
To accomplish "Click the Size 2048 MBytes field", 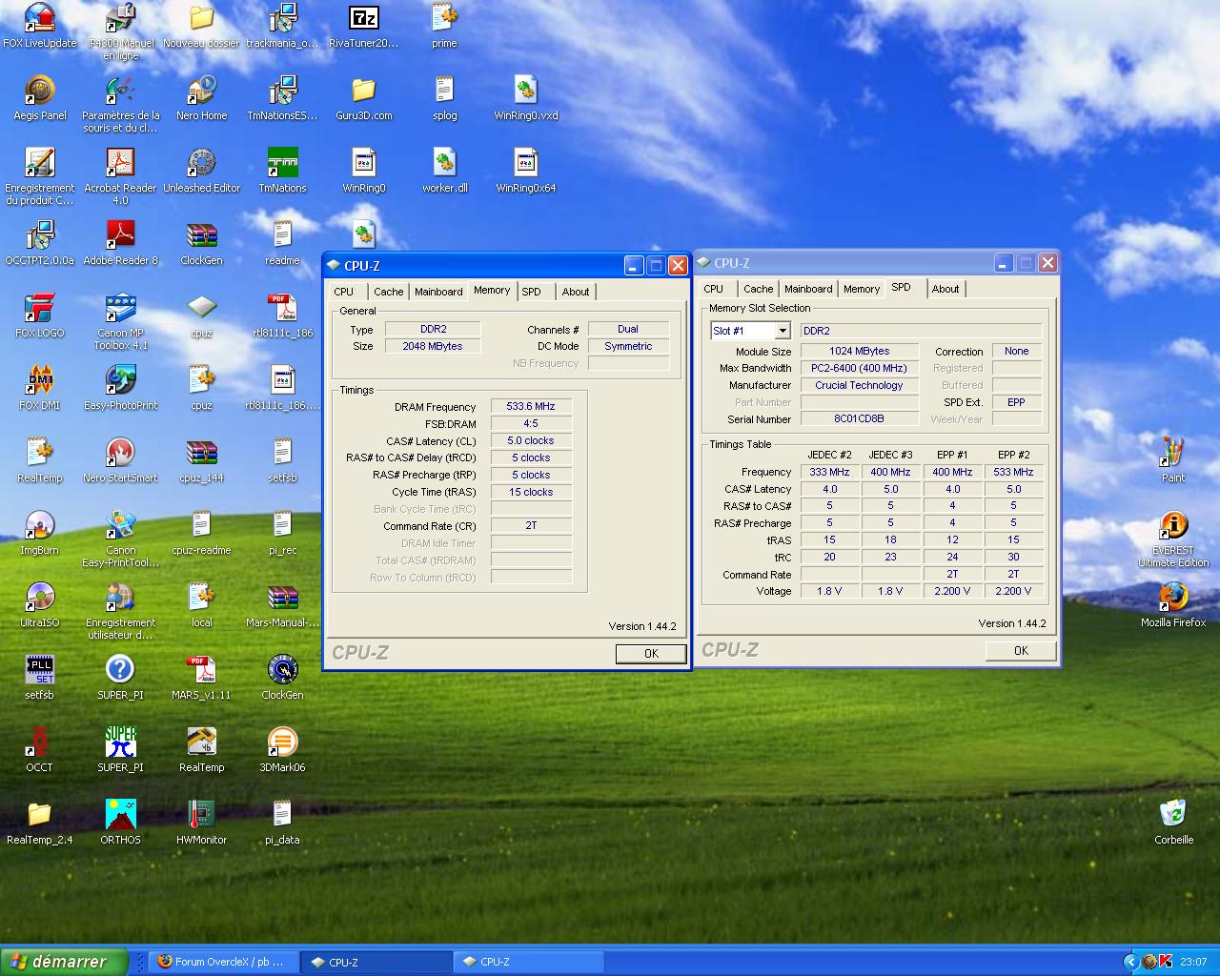I will coord(433,346).
